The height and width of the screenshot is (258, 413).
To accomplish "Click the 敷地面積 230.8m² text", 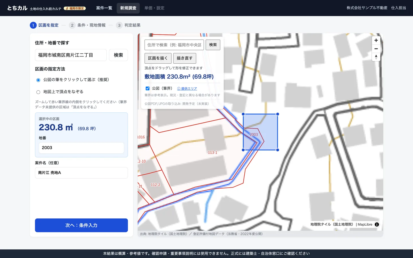I will [179, 77].
